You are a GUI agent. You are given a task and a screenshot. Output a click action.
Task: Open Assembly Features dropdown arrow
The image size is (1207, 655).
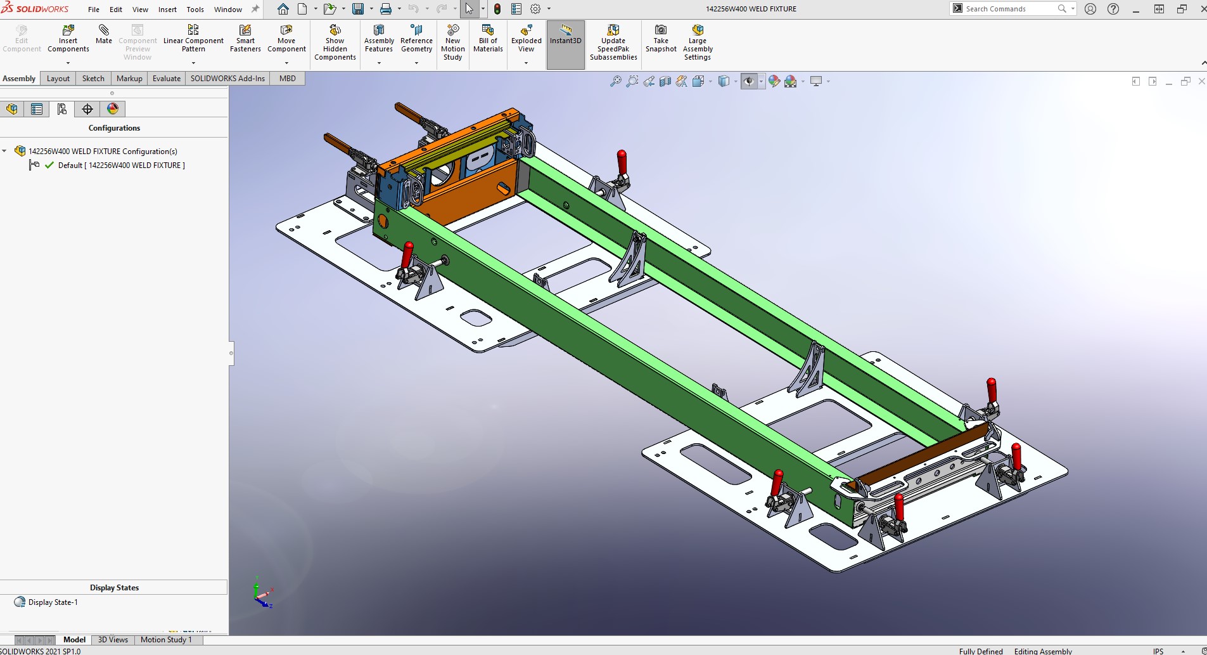(379, 63)
